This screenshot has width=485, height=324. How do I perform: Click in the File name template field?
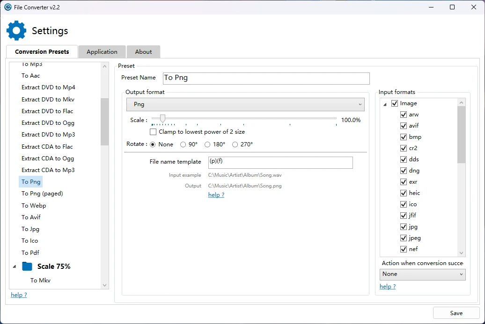point(280,163)
